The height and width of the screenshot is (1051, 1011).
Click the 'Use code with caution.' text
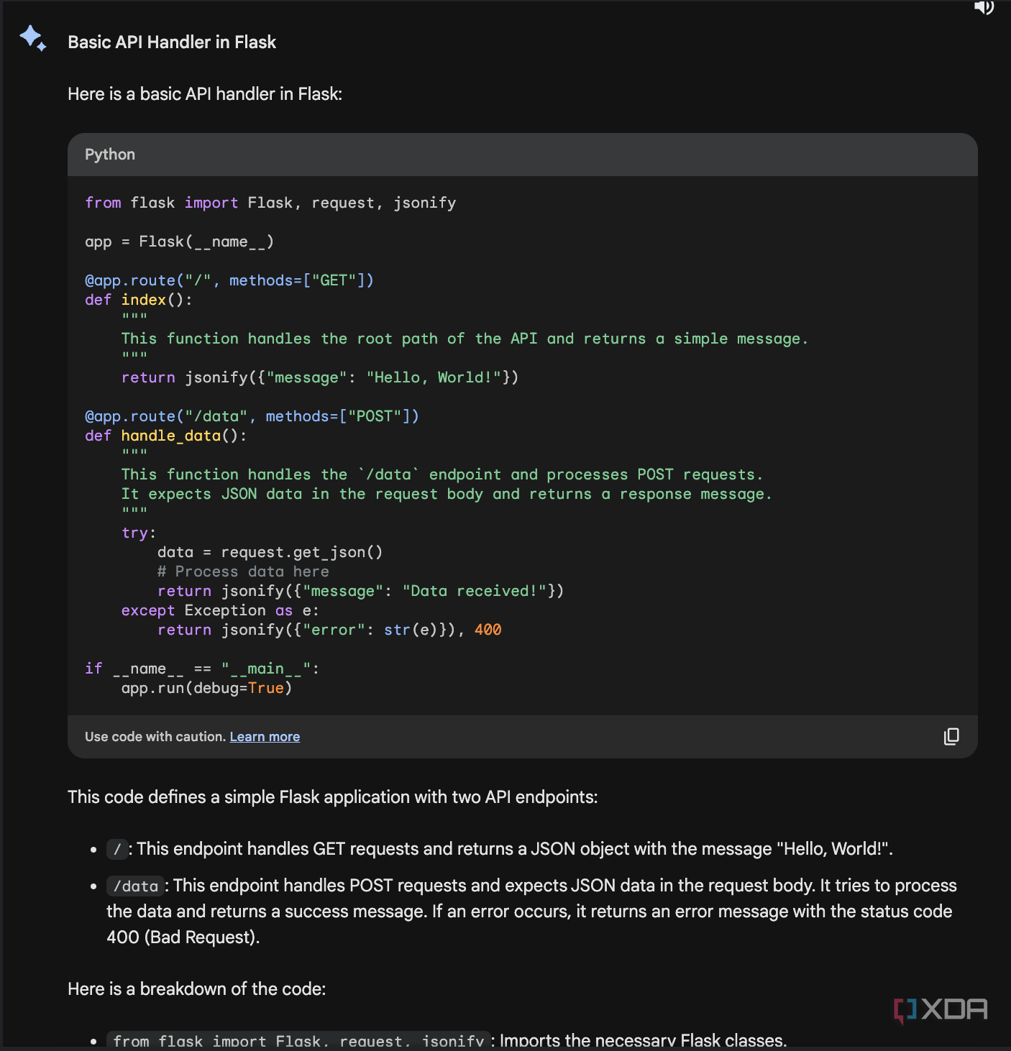click(x=155, y=737)
